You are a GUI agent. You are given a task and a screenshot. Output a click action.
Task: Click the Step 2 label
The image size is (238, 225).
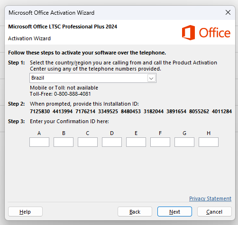17,104
